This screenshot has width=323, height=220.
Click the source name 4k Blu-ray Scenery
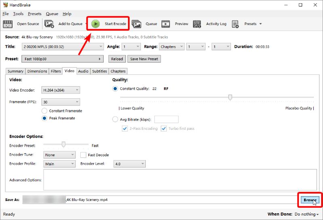click(37, 37)
